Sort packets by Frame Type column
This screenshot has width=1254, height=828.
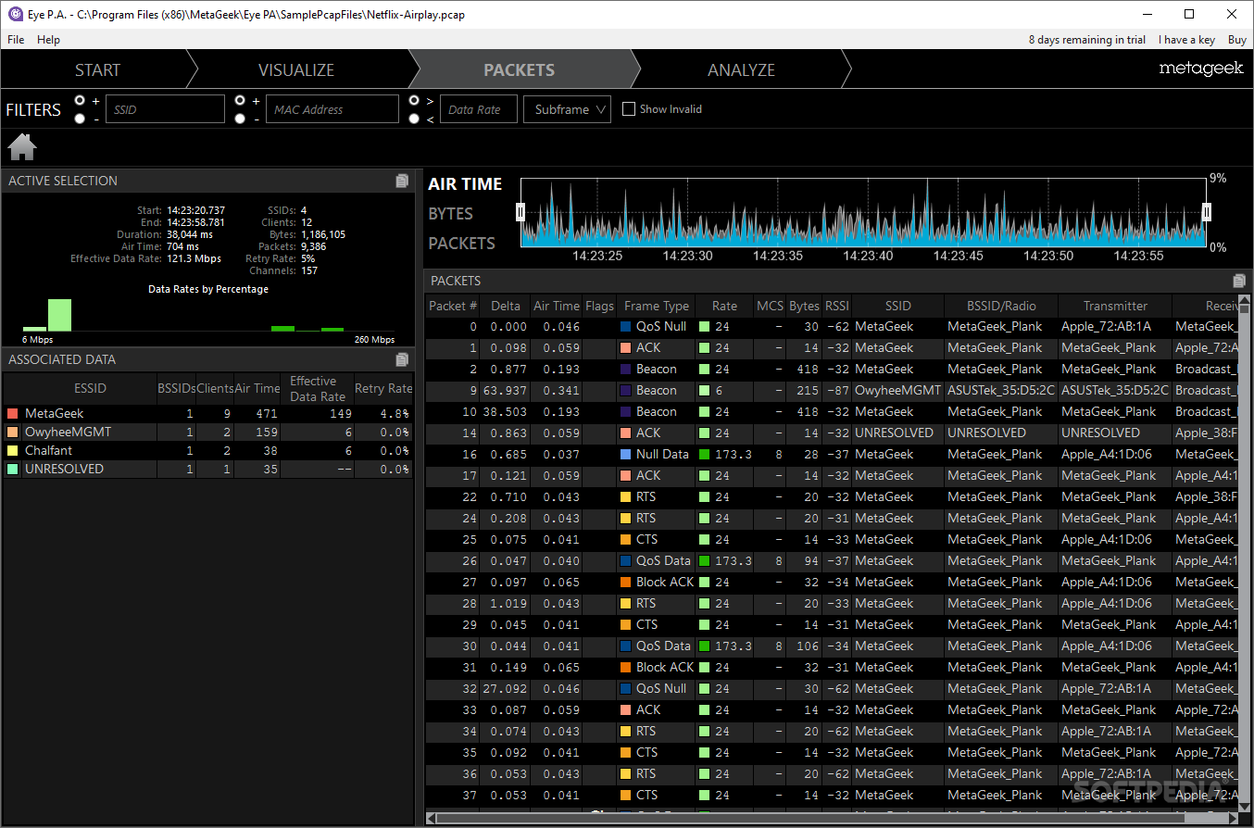pos(657,306)
